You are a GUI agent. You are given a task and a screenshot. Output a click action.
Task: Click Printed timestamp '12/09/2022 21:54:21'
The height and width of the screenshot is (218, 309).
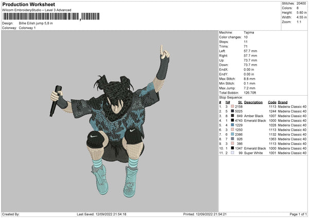tap(211, 214)
